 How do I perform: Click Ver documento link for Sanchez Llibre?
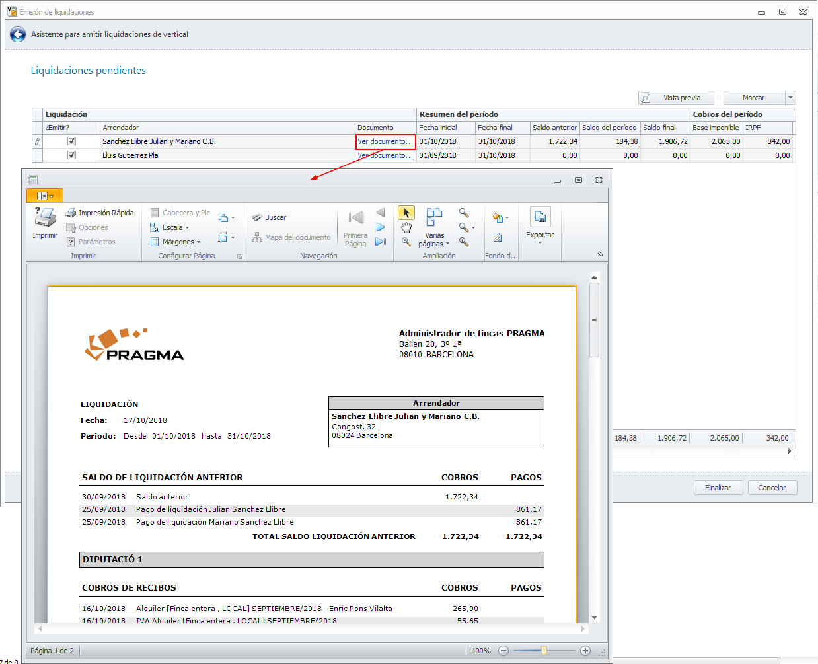[x=385, y=141]
